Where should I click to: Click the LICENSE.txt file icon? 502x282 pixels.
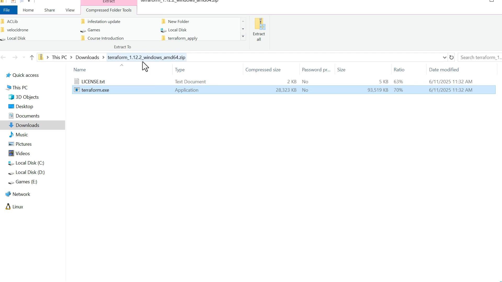pos(77,81)
